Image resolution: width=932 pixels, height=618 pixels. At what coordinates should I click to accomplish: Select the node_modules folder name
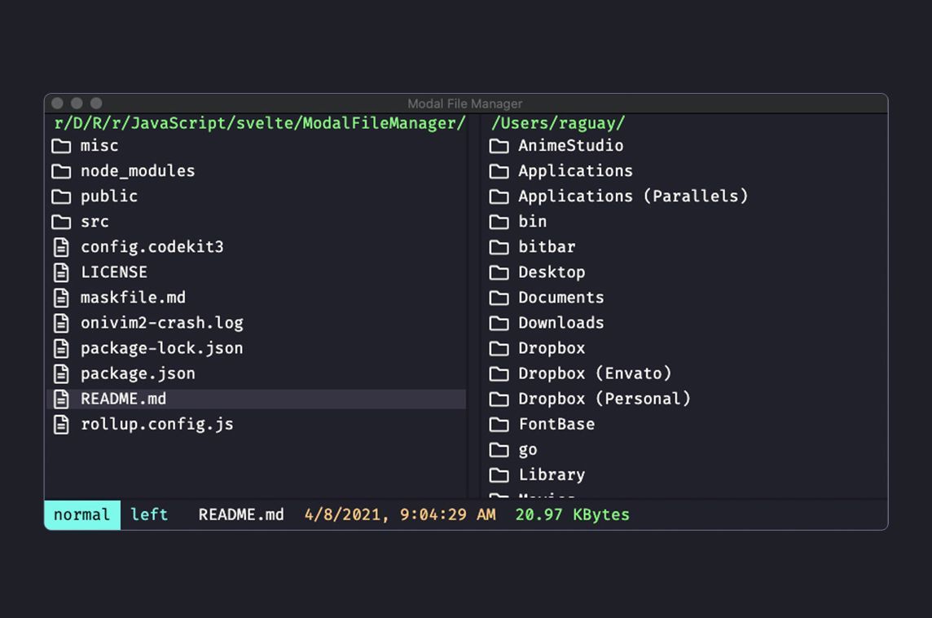138,171
